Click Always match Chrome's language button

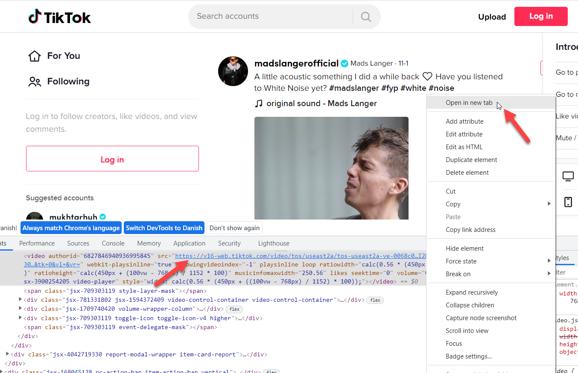pyautogui.click(x=71, y=228)
